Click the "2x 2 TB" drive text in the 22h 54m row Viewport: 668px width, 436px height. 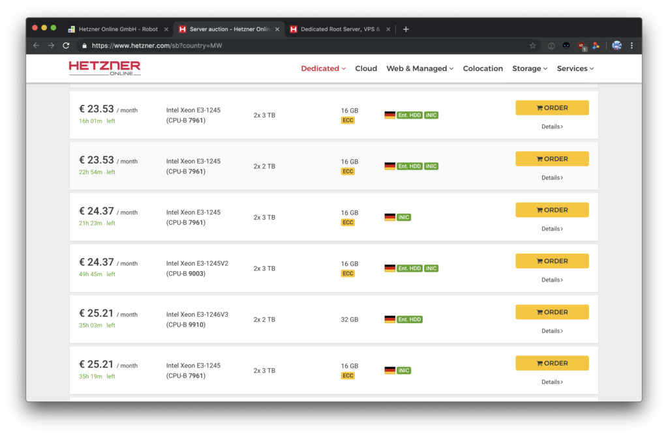click(264, 166)
